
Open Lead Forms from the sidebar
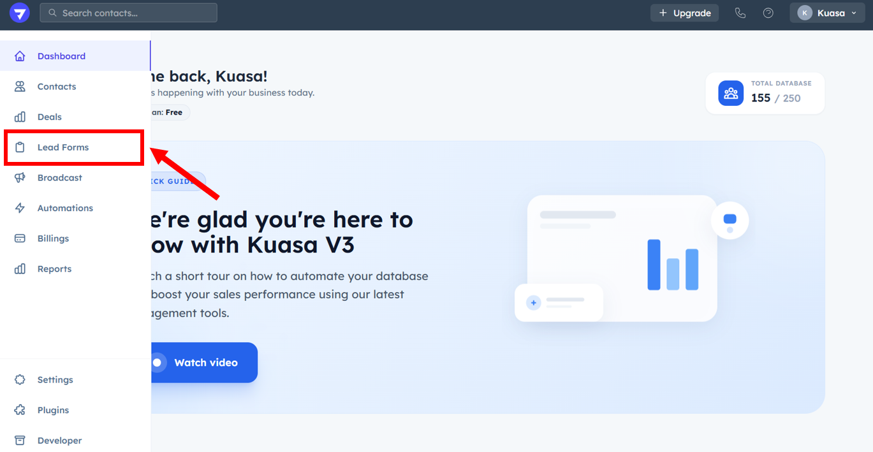(x=62, y=147)
